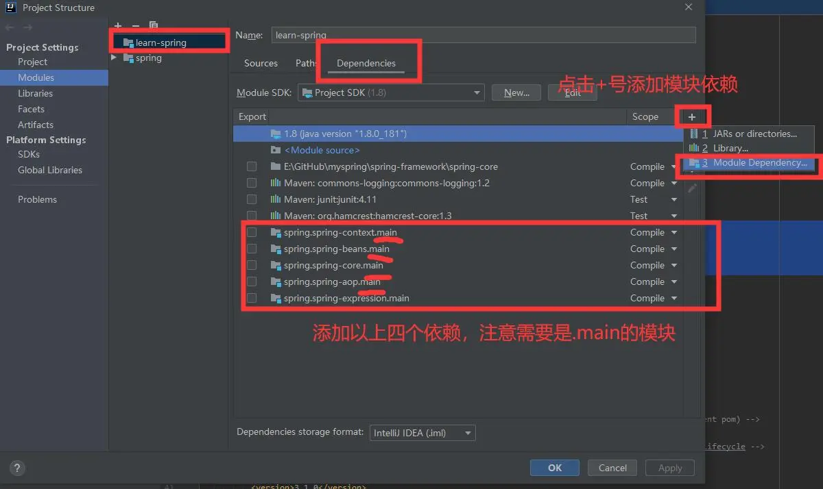Switch to the Paths tab

coord(306,63)
